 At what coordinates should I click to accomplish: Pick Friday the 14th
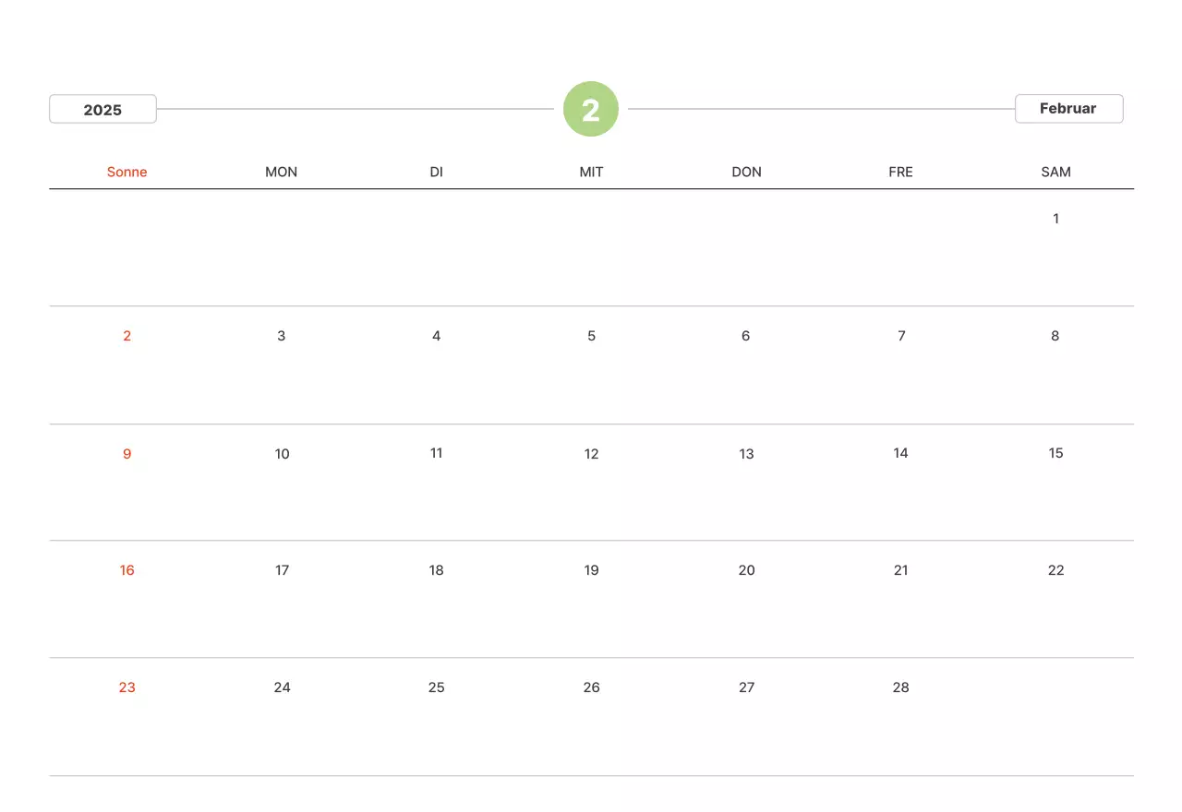(900, 453)
